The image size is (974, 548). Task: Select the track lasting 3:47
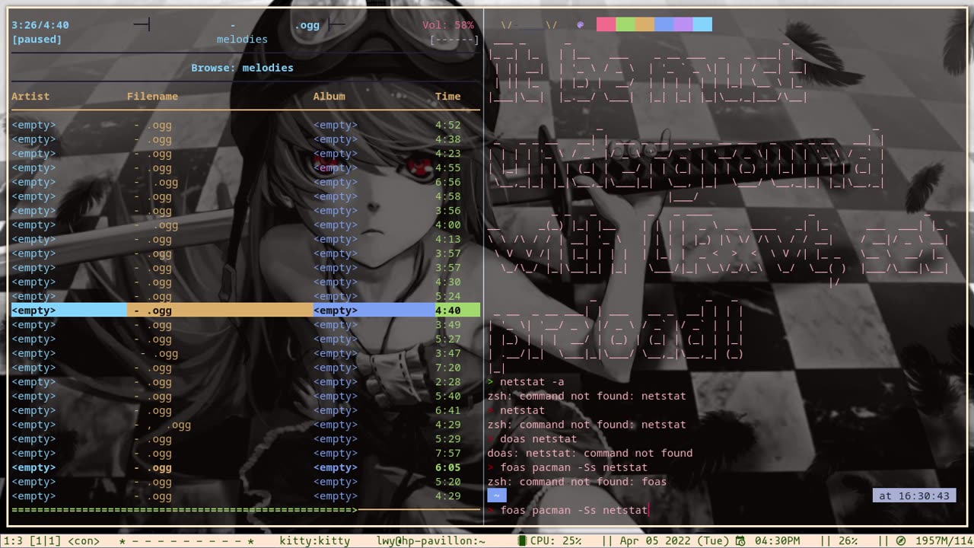(246, 353)
